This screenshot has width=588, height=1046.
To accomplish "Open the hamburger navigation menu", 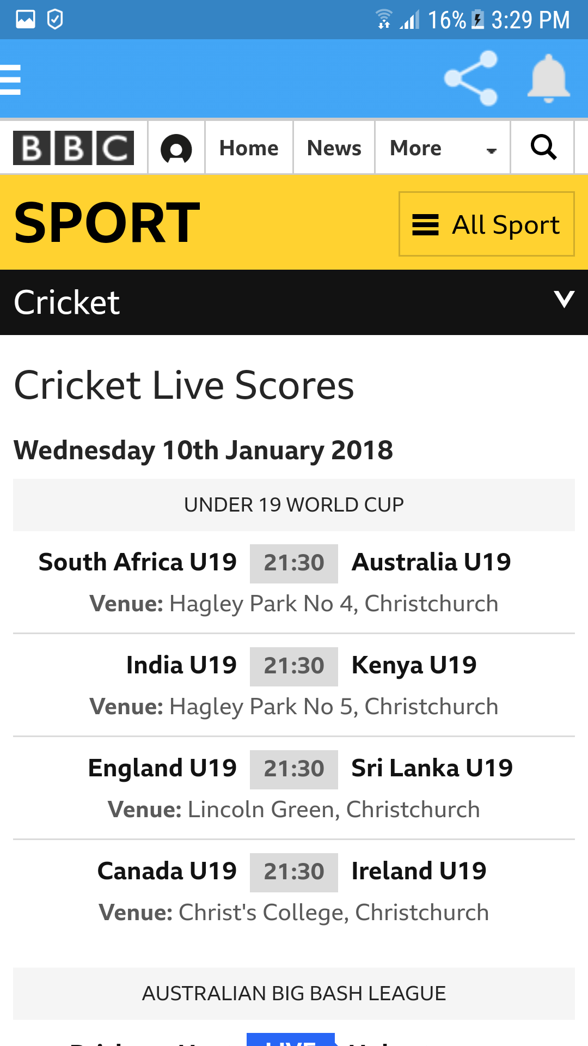I will click(11, 80).
